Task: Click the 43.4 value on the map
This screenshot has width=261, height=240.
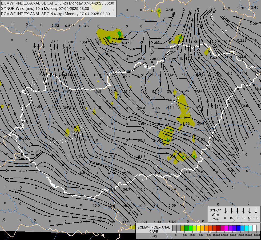Action: coord(171,108)
